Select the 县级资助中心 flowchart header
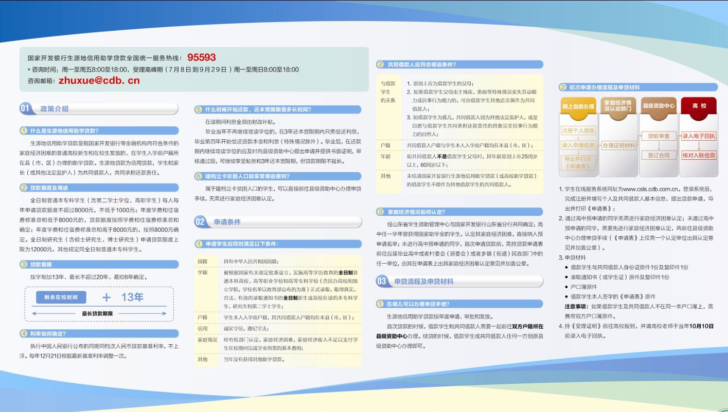 [658, 106]
